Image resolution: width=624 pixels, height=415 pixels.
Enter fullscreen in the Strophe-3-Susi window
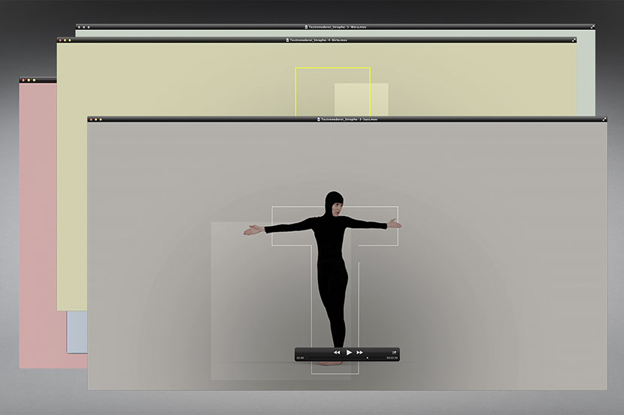click(x=603, y=119)
